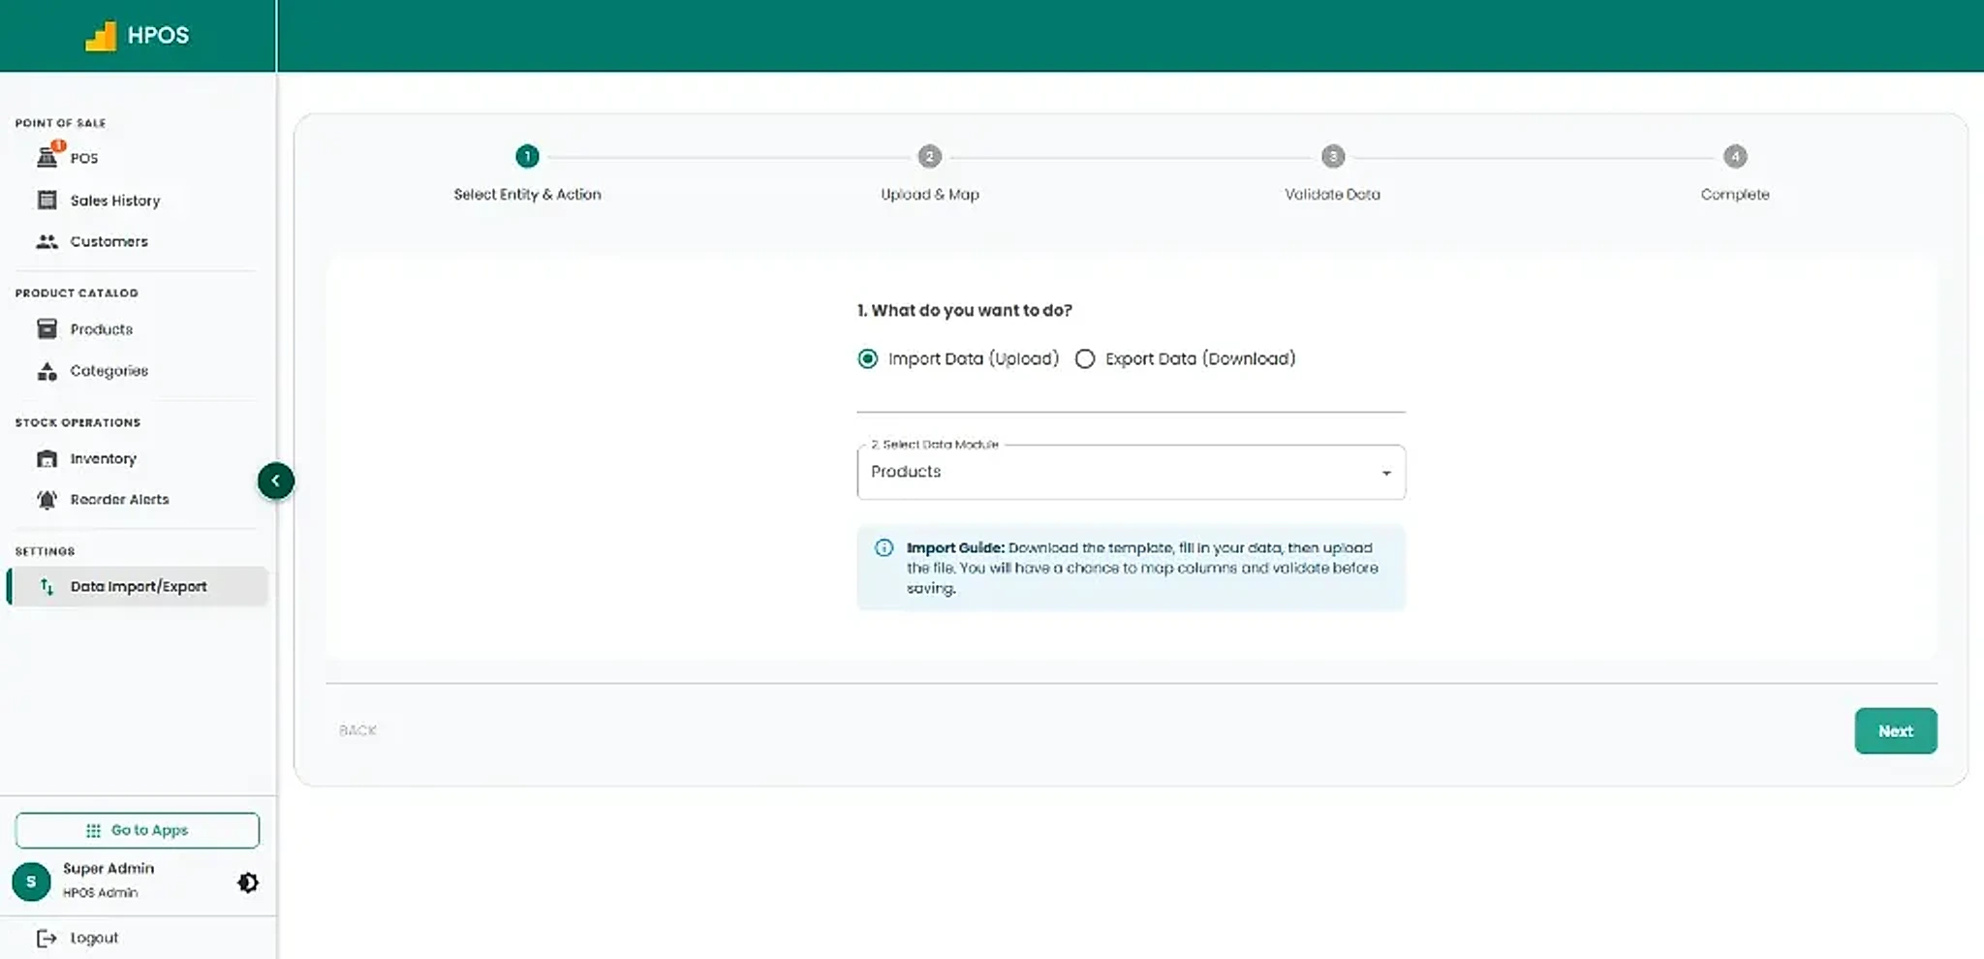Open POS menu item
Screen dimensions: 1984x959
(x=136, y=157)
